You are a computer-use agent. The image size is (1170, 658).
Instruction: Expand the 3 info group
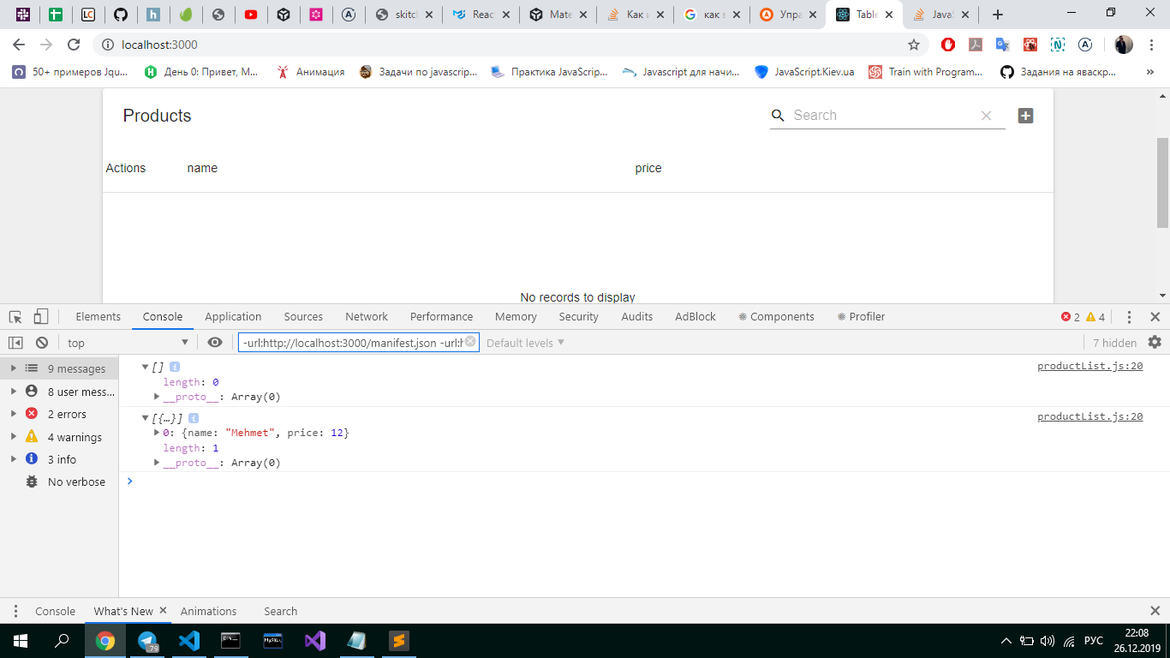point(13,459)
